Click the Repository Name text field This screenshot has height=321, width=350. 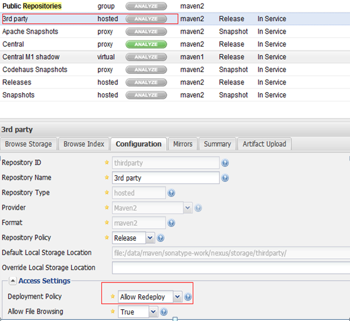(165, 178)
